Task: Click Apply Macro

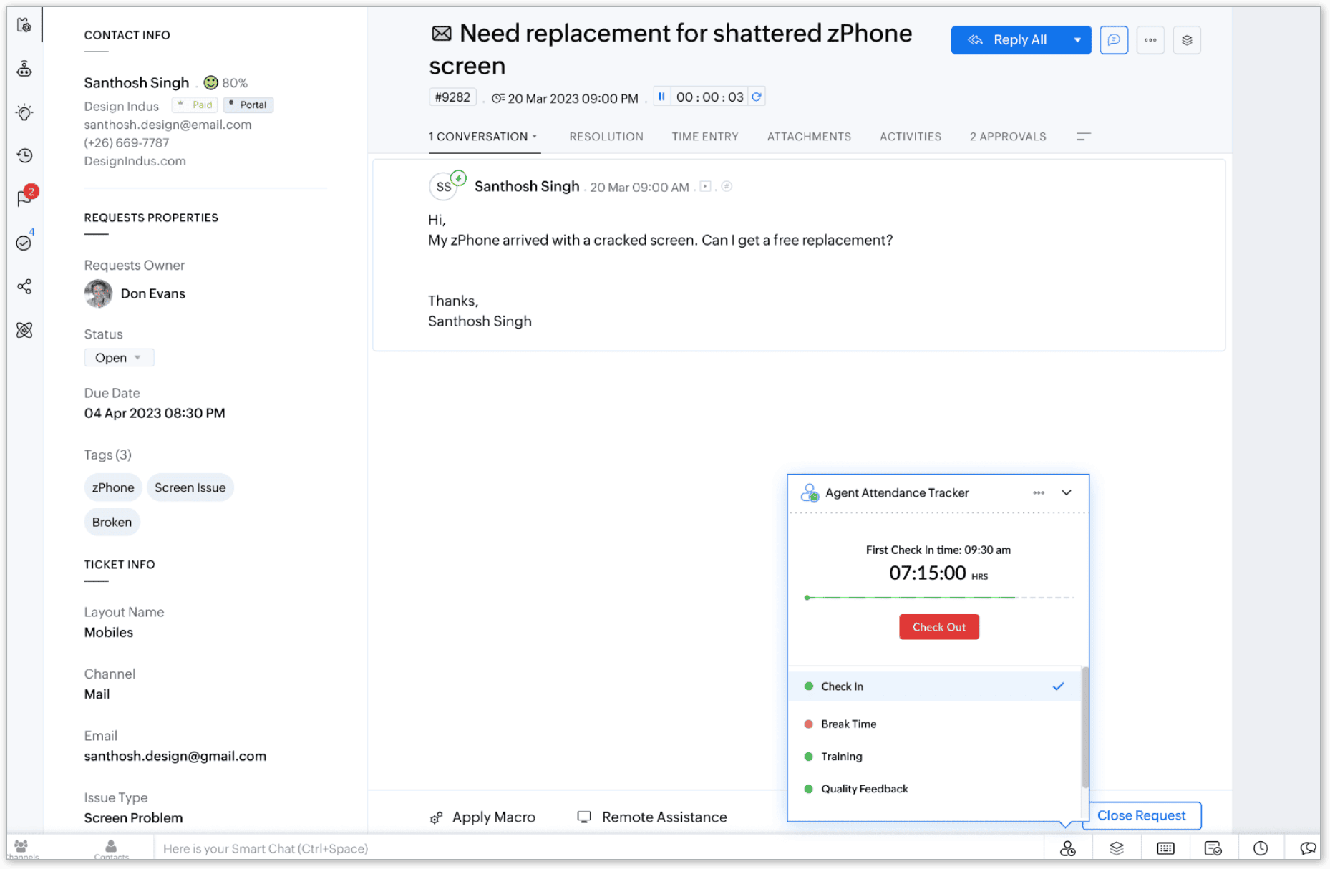Action: coord(482,817)
